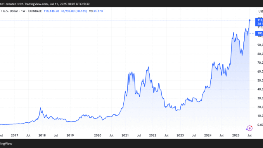Click the TradingView.com creation timestamp text
The width and height of the screenshot is (263, 148).
[45, 4]
